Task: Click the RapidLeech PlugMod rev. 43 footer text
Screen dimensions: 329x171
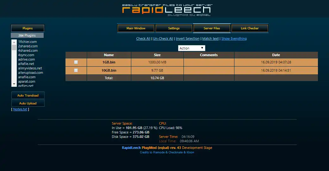Action: coord(167,148)
